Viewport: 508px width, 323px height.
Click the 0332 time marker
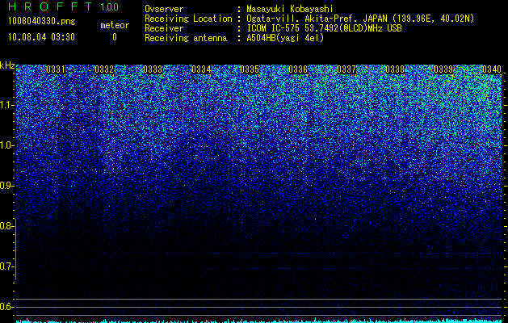104,69
